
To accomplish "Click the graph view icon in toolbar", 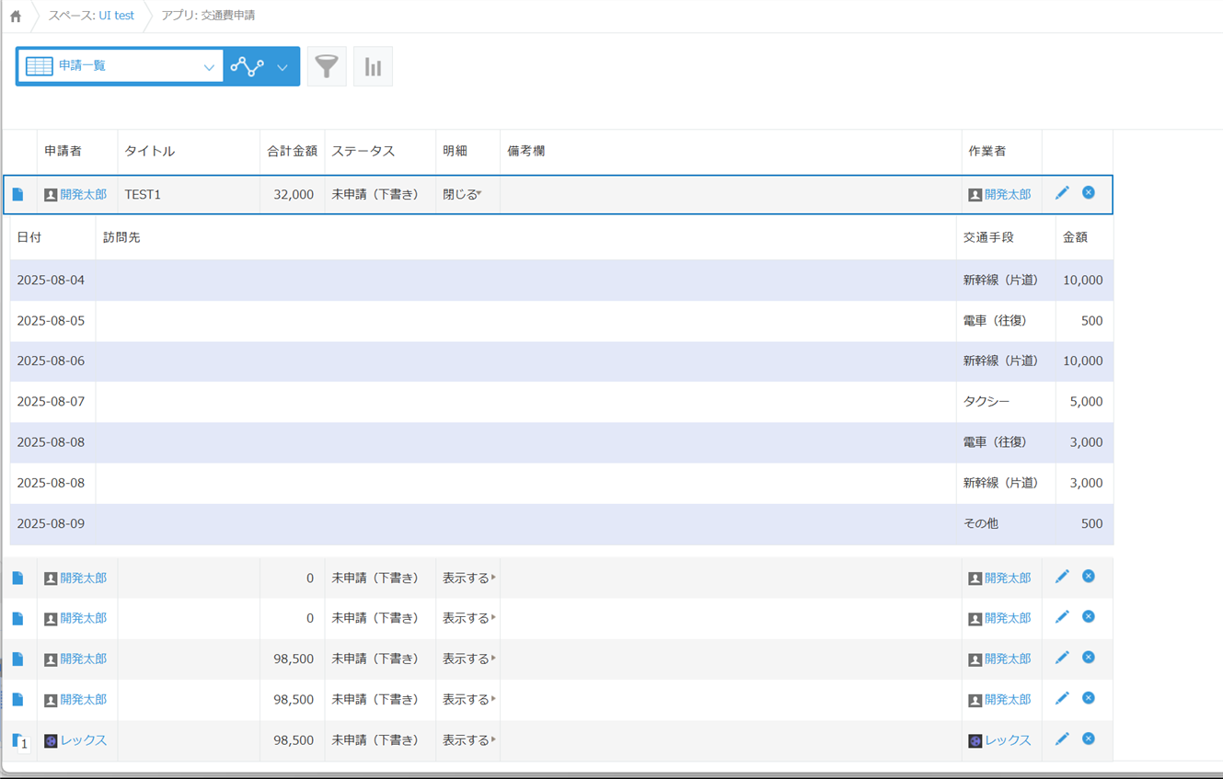I will (x=247, y=66).
